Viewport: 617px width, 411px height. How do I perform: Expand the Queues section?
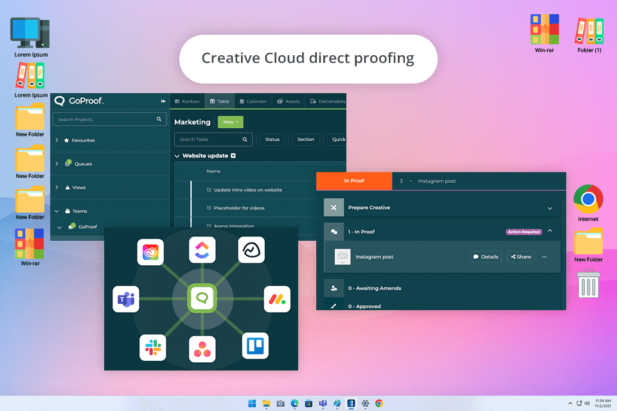(x=57, y=164)
